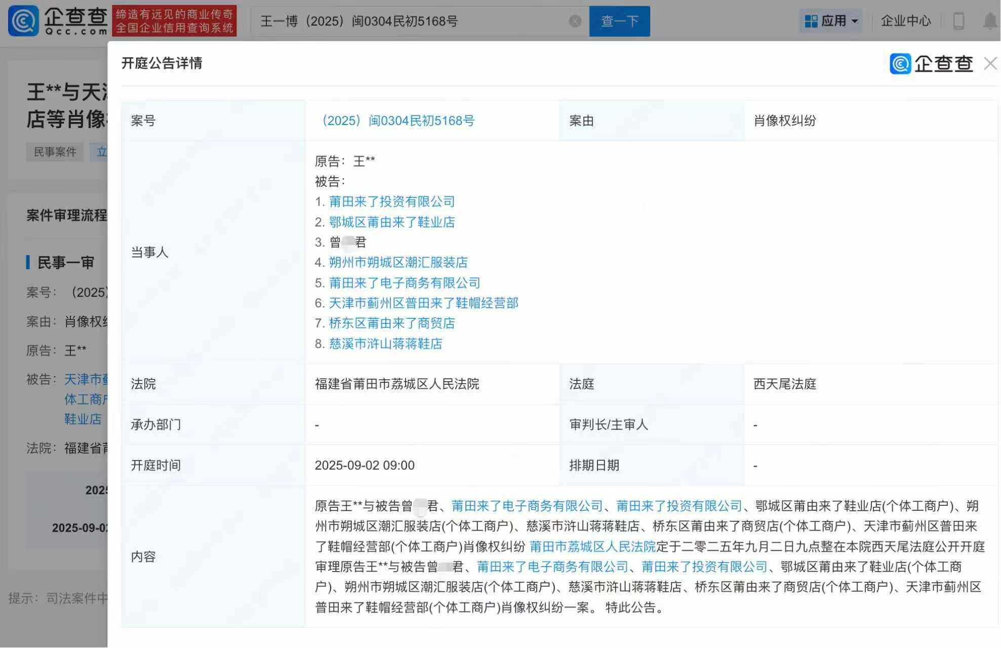The width and height of the screenshot is (1001, 648).
Task: Open 莆田来了电子商务有限公司 in defendant list
Action: click(x=404, y=282)
